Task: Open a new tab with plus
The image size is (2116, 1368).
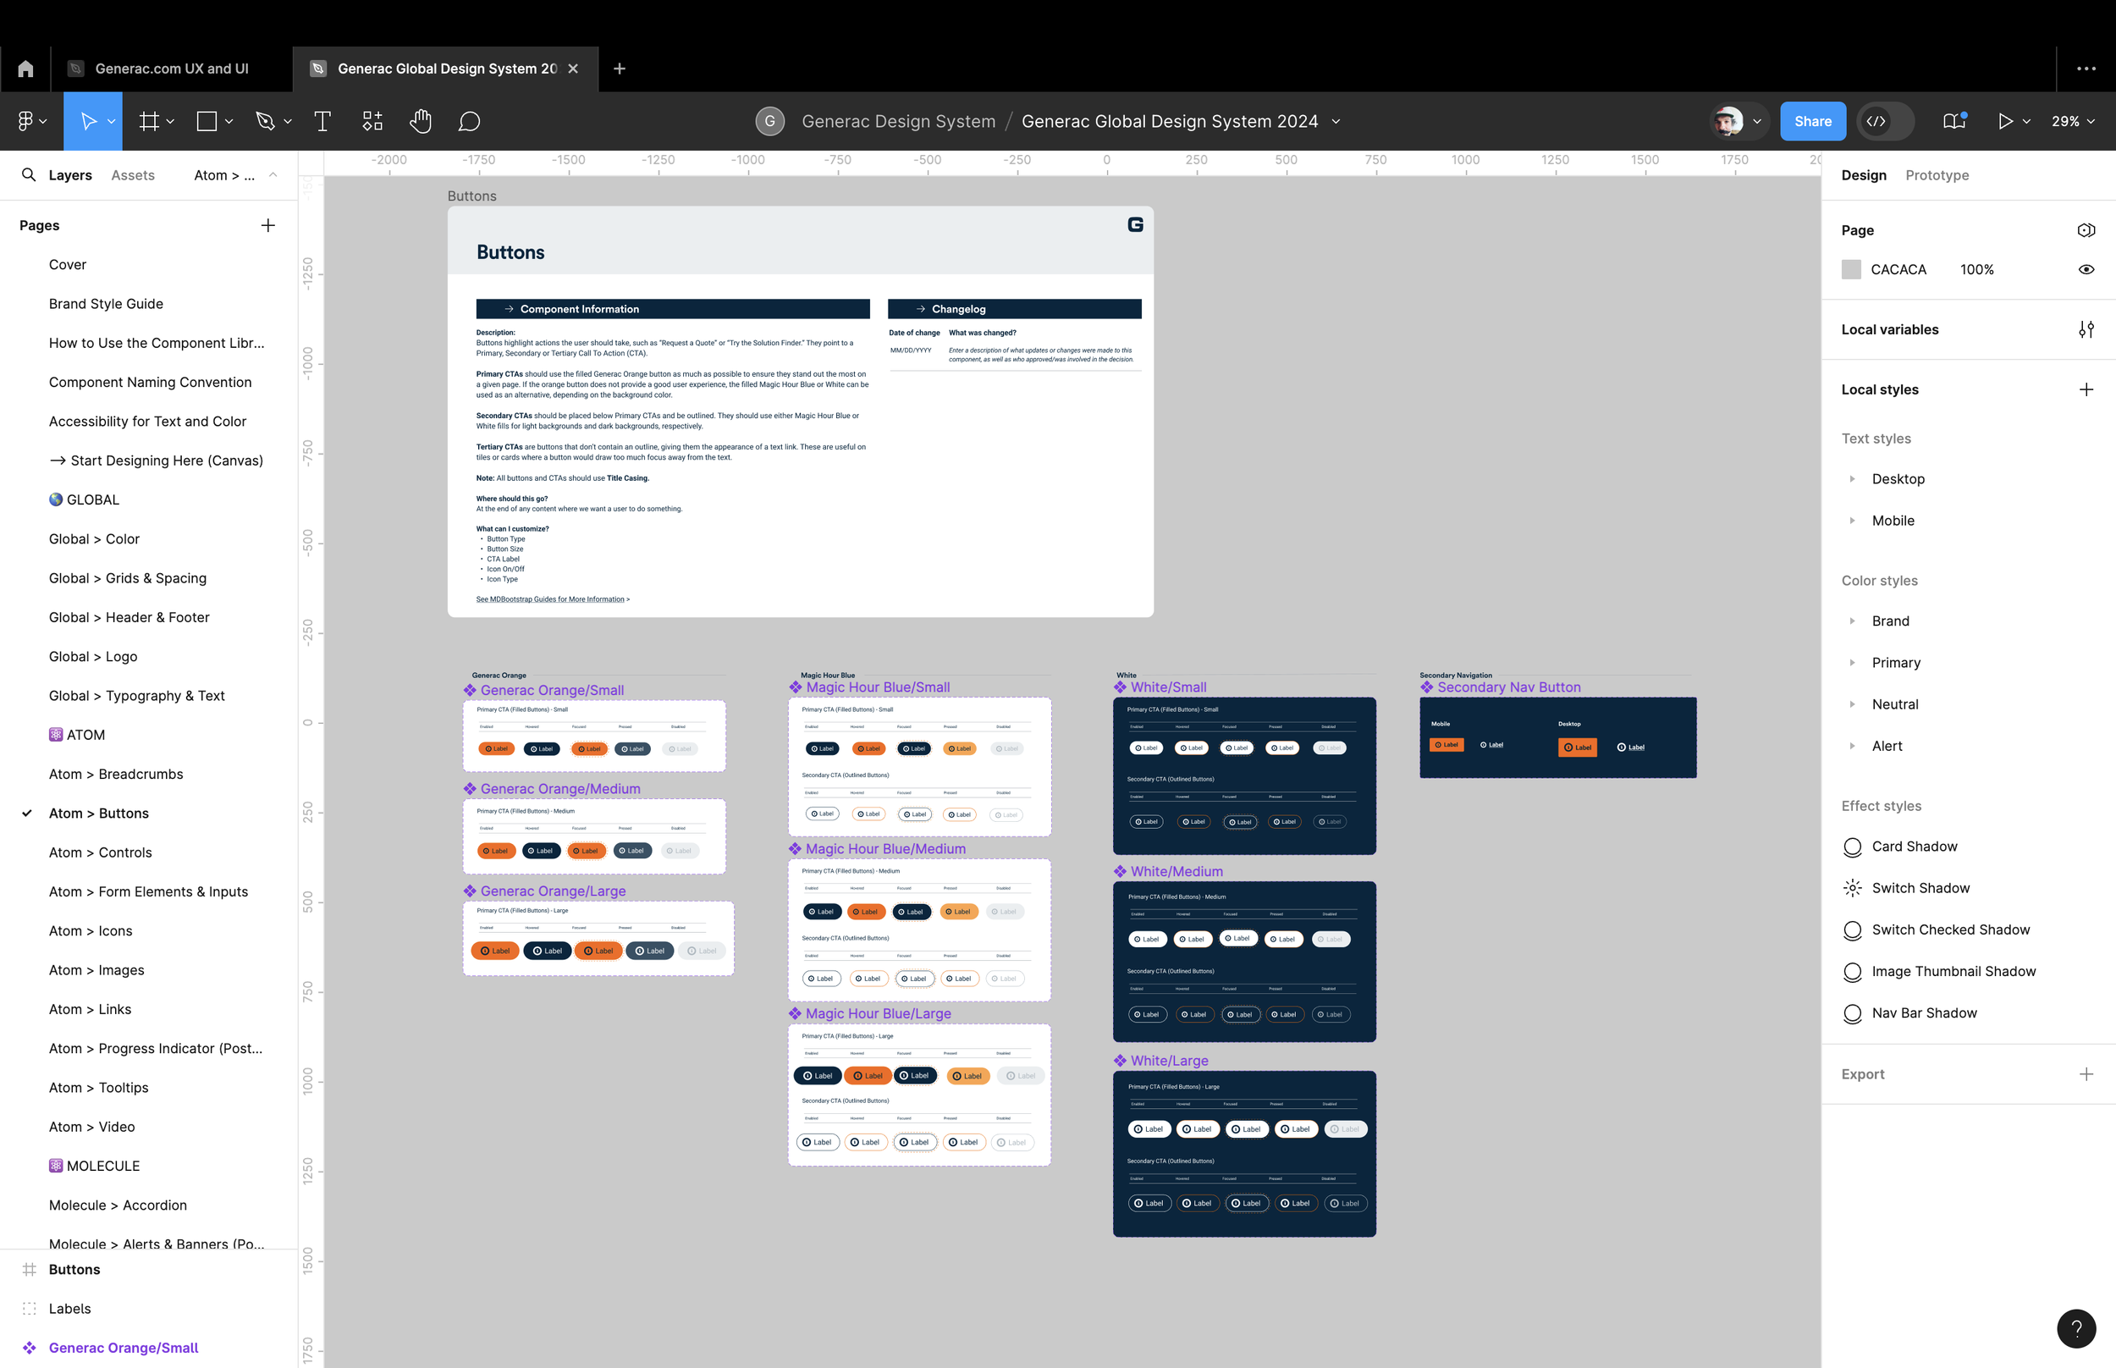Action: click(x=620, y=69)
